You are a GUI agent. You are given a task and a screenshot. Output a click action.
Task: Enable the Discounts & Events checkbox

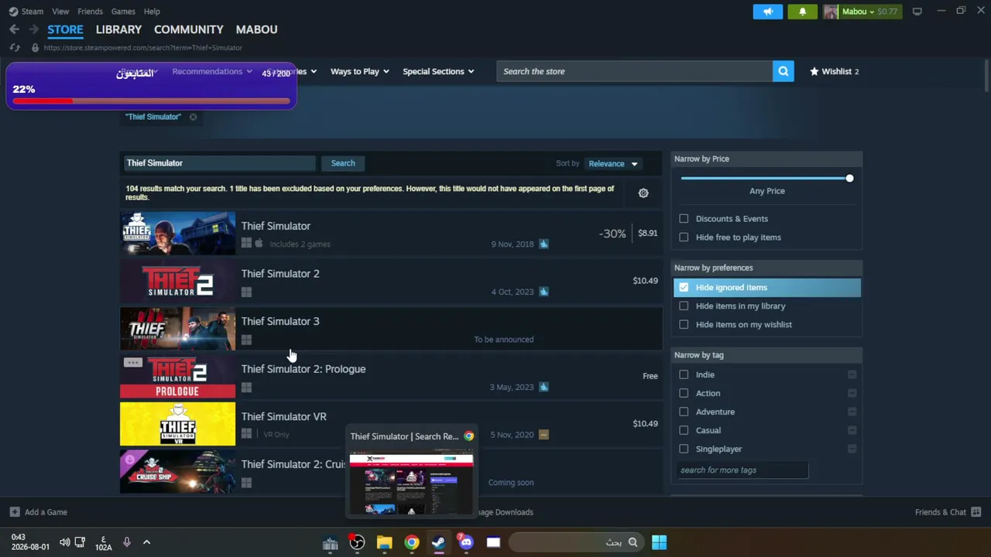coord(684,219)
